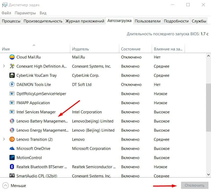211x193 pixels.
Task: Select the DptfPolicyLpmServiceHelper entry name
Action: click(x=41, y=93)
